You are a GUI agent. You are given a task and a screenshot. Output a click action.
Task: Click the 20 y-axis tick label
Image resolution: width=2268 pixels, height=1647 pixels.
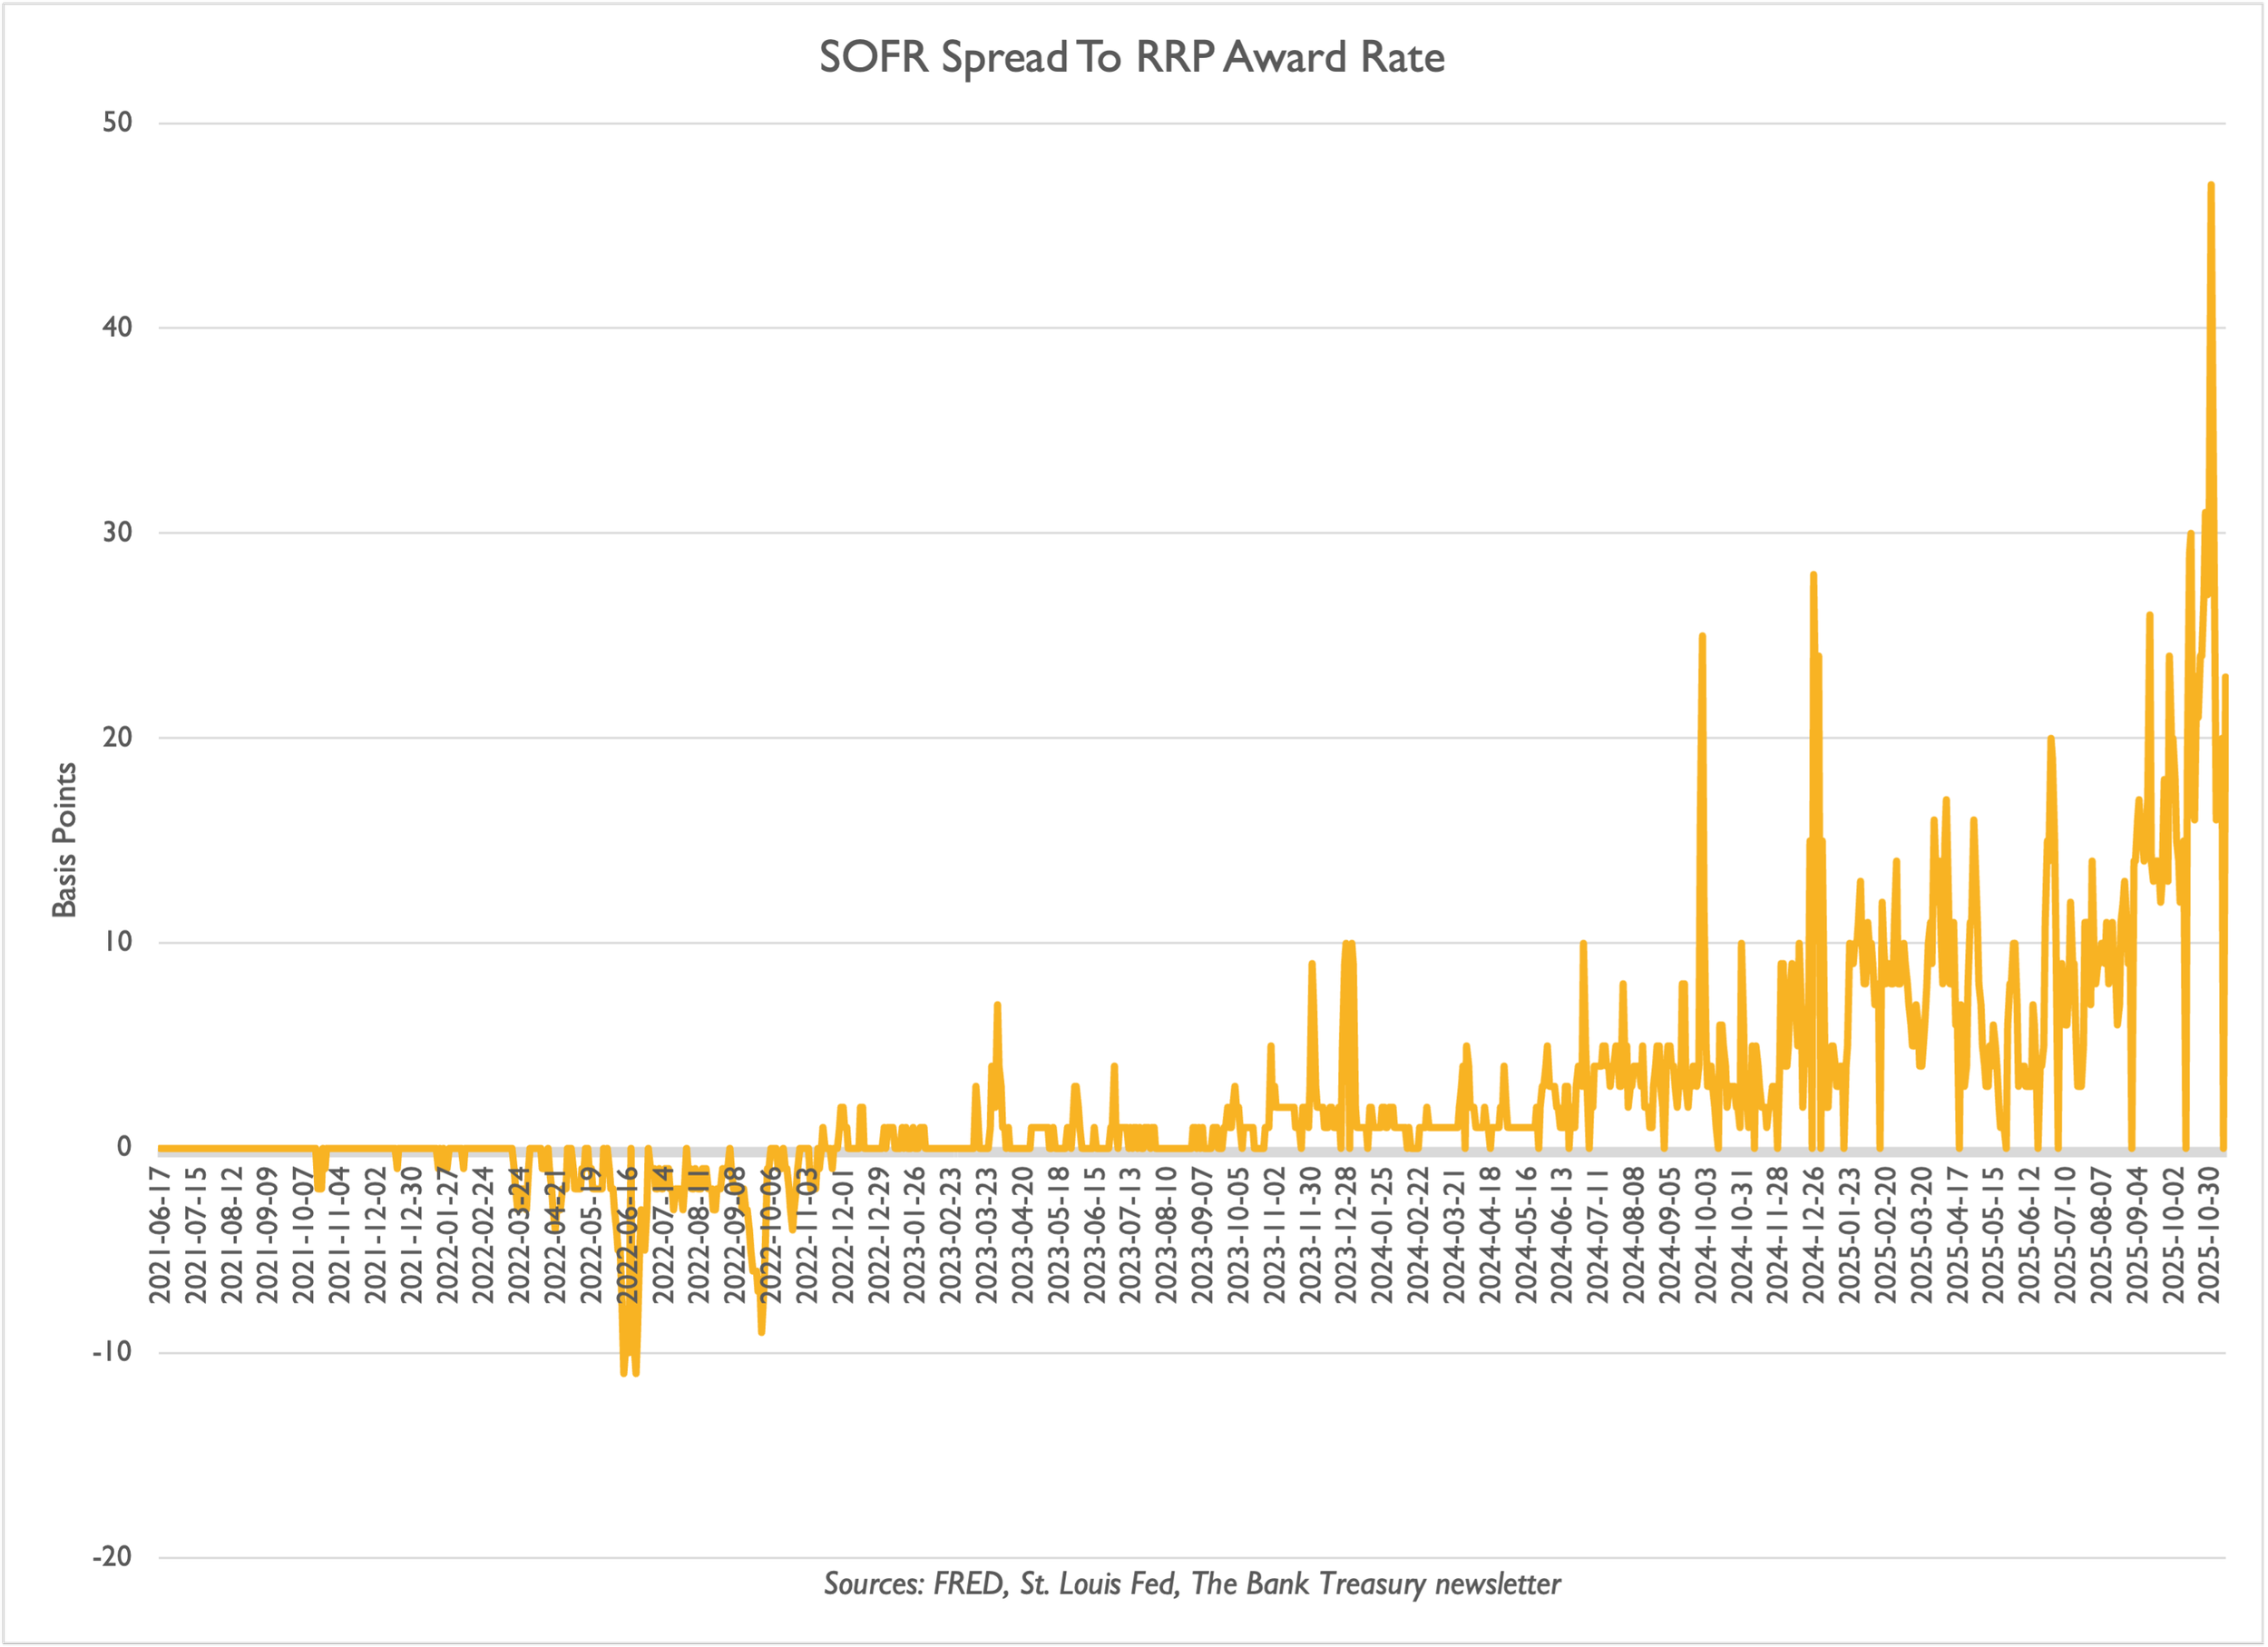point(117,738)
